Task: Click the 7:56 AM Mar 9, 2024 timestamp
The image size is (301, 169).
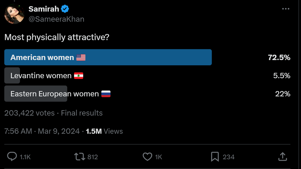Action: tap(42, 131)
